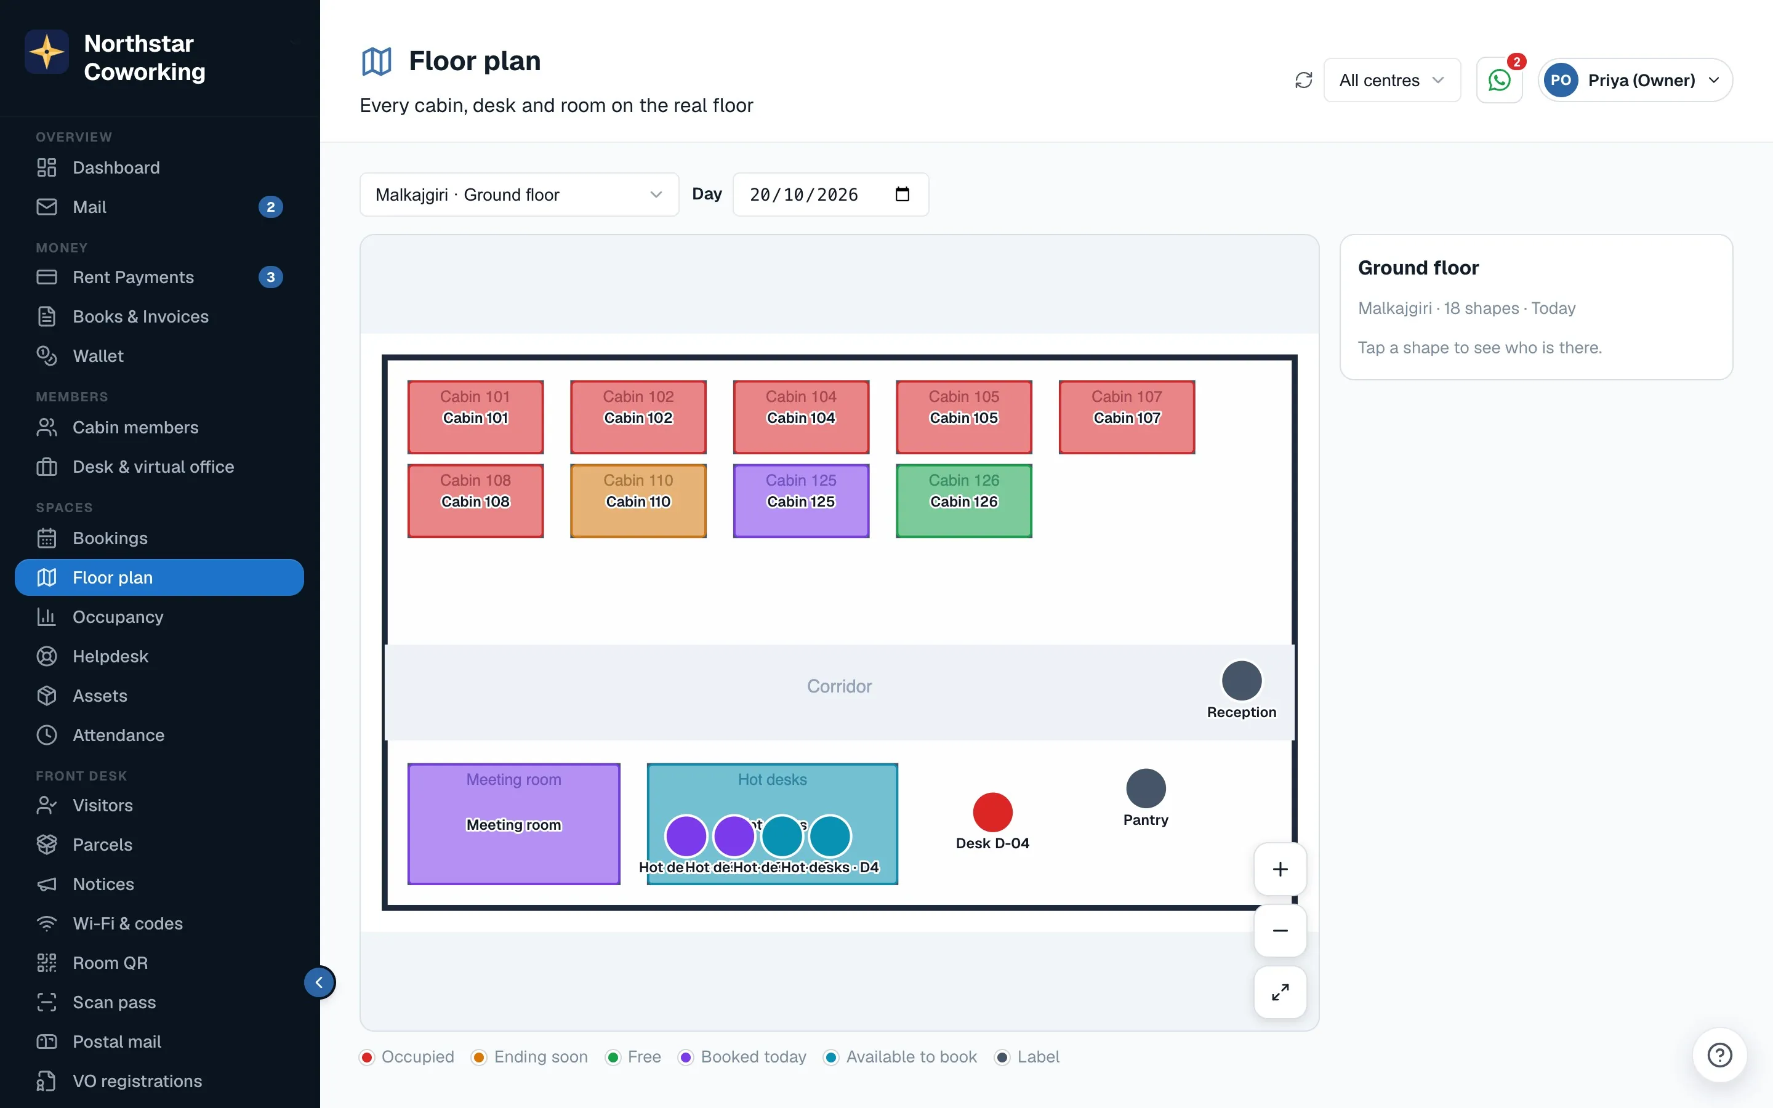Open Desk & virtual office

[159, 467]
